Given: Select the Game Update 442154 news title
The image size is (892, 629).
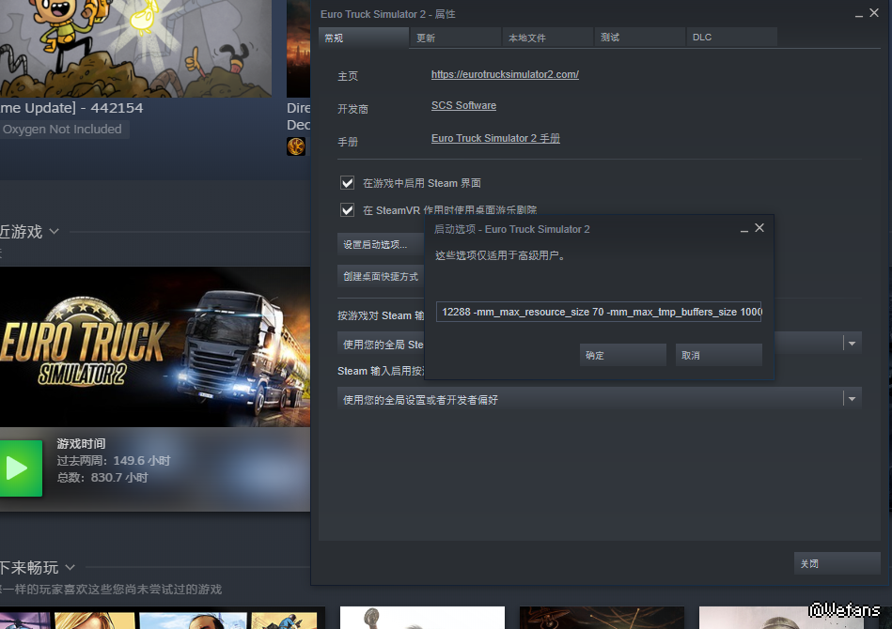Looking at the screenshot, I should [71, 108].
